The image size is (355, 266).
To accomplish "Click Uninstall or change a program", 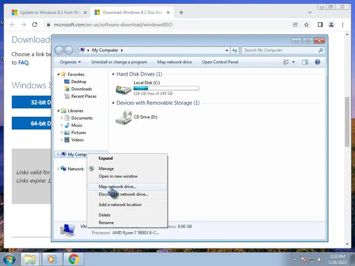I will (x=119, y=62).
